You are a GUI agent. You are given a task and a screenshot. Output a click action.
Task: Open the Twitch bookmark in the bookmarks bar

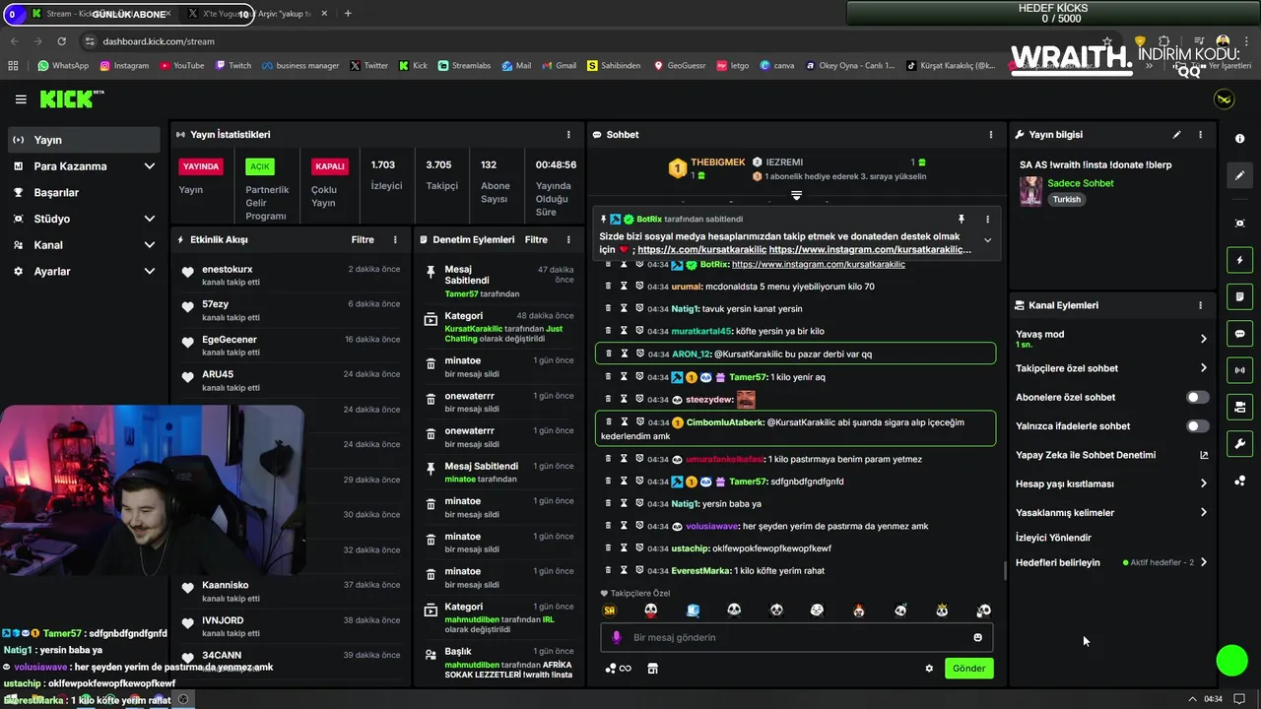233,66
